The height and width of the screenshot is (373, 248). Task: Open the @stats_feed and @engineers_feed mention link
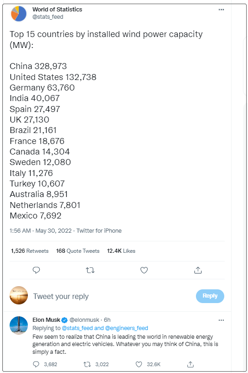(x=105, y=328)
